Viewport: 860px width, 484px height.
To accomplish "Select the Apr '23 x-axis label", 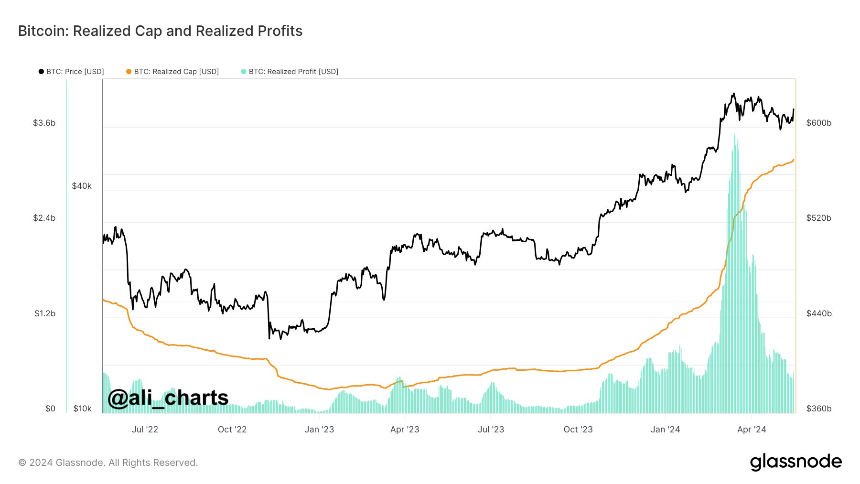I will [405, 430].
